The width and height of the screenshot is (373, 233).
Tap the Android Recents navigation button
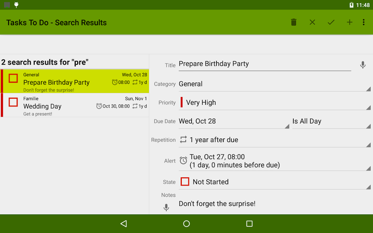(249, 224)
